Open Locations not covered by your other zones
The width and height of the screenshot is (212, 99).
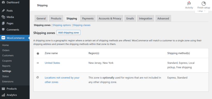click(62, 80)
